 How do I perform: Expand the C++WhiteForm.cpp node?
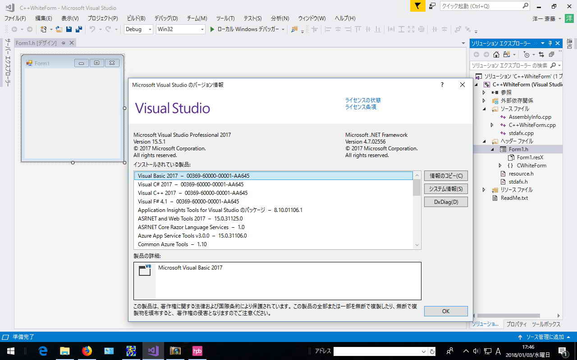(x=492, y=125)
